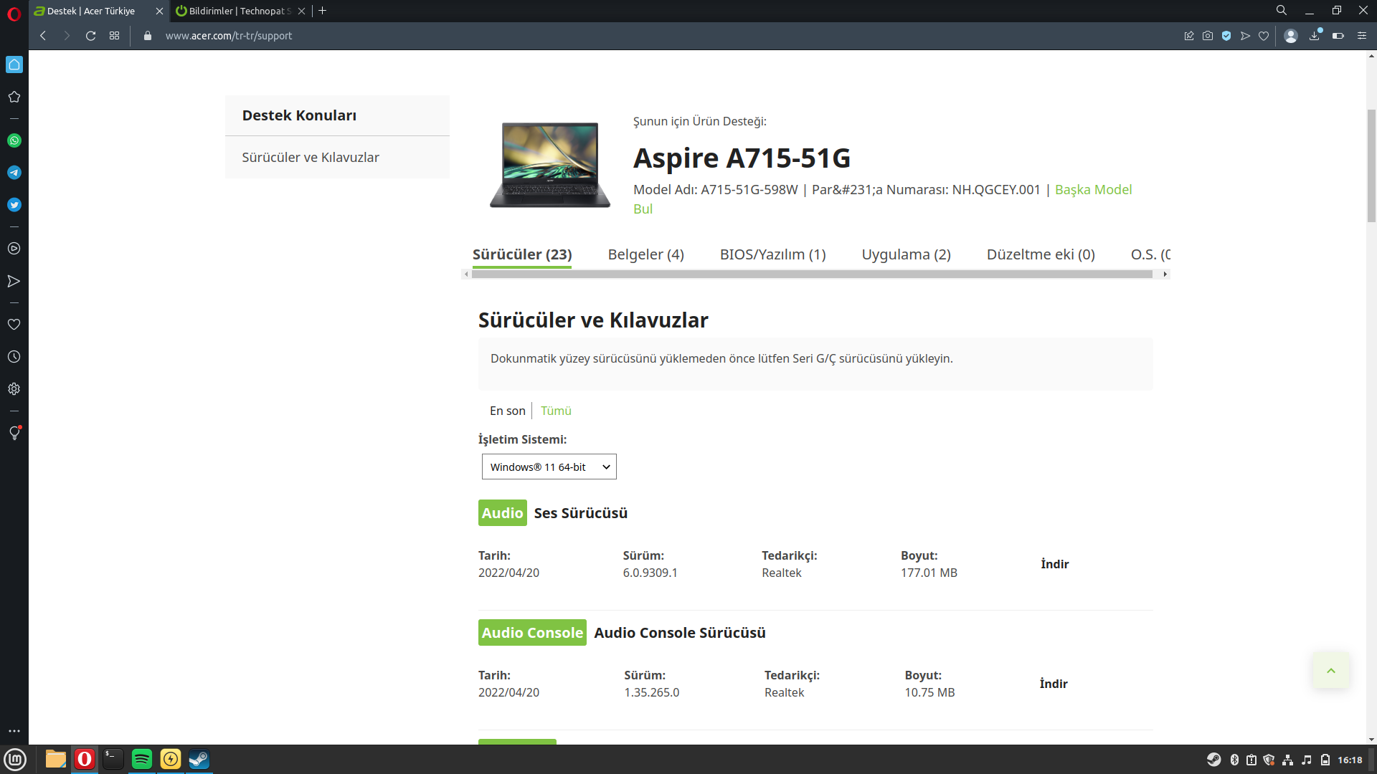Open Spotify from the taskbar
Screen dimensions: 1377x774
(142, 759)
